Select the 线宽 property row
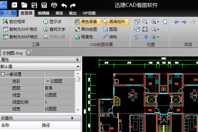Screen dimensions: 198x132 37,109
